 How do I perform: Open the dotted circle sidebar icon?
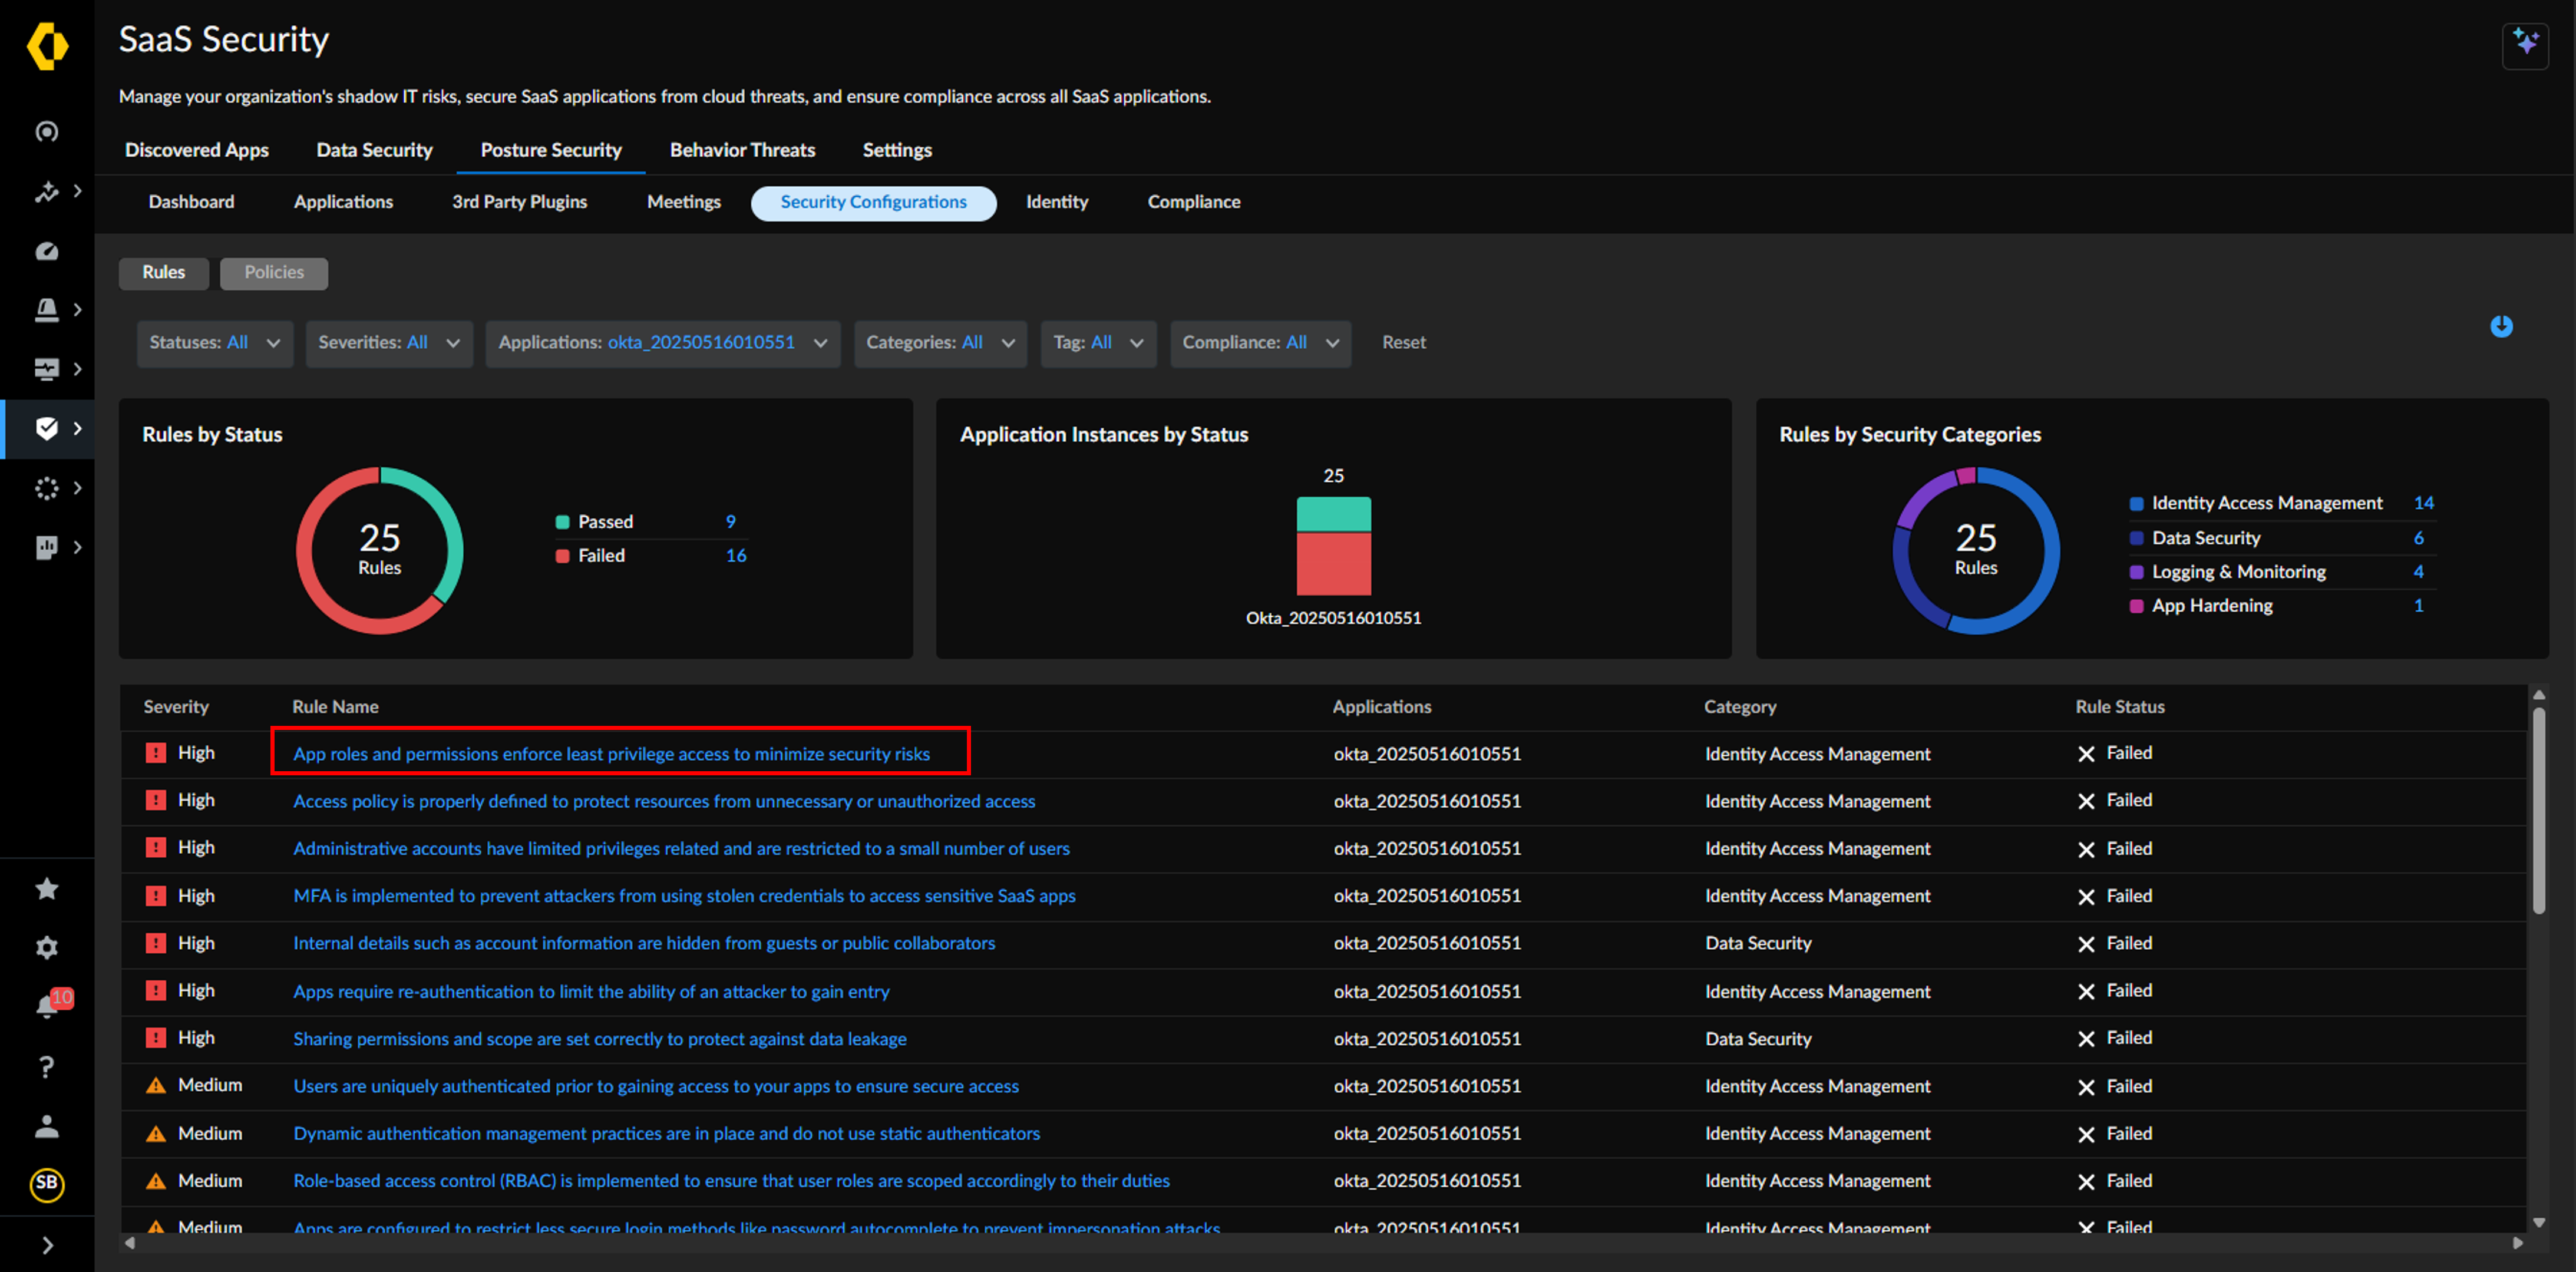click(x=47, y=488)
